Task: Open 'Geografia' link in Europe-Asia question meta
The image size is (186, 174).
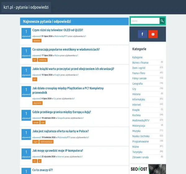Action: click(61, 118)
